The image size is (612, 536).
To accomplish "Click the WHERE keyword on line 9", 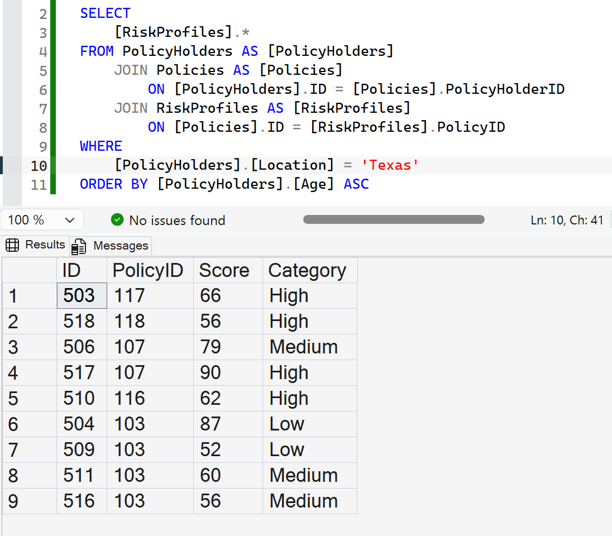I will click(101, 146).
